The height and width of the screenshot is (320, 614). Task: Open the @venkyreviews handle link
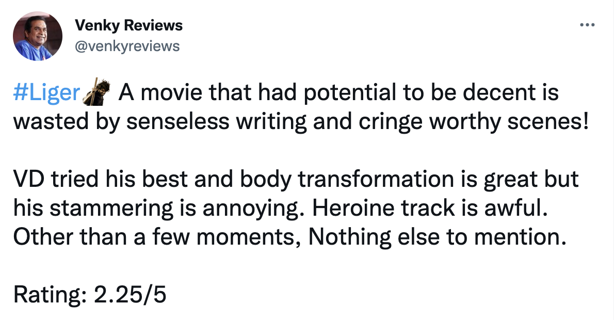coord(127,46)
